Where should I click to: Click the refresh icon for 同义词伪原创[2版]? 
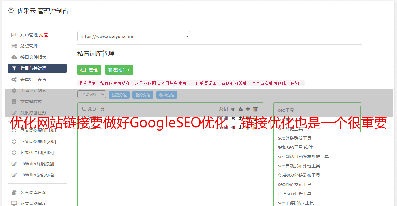point(14,141)
